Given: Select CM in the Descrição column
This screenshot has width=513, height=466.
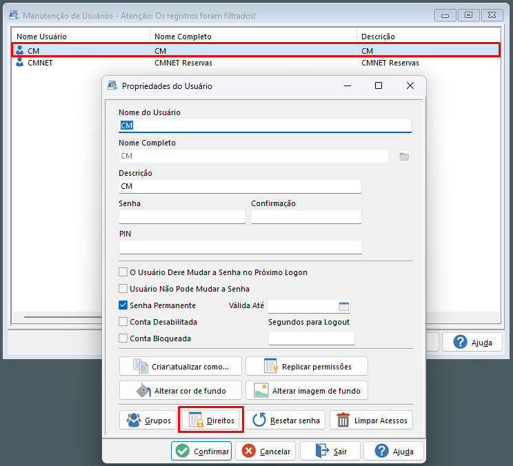Looking at the screenshot, I should [x=367, y=51].
